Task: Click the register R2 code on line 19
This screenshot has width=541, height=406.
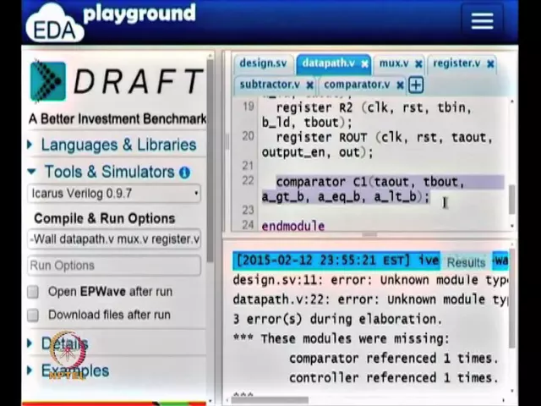Action: 366,115
